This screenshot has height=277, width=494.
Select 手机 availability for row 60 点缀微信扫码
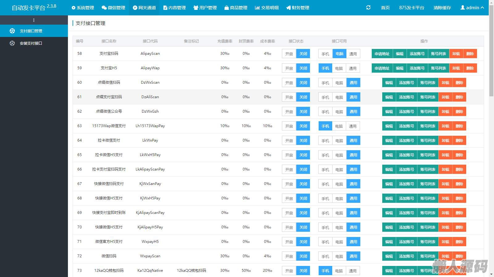click(325, 83)
